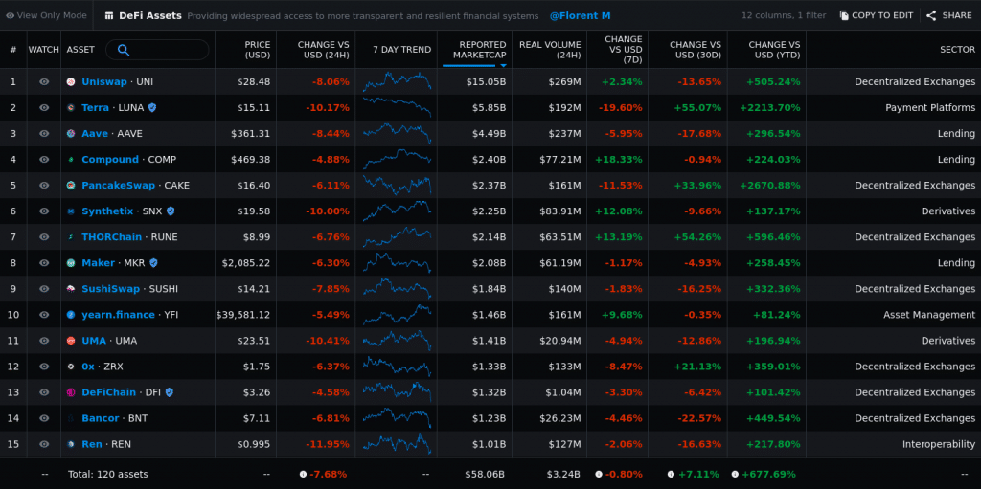This screenshot has height=489, width=981.
Task: Sort by the Sector column header
Action: coord(957,50)
